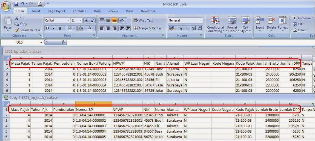Switch to the Insert ribbon tab
The height and width of the screenshot is (141, 315).
tap(36, 11)
